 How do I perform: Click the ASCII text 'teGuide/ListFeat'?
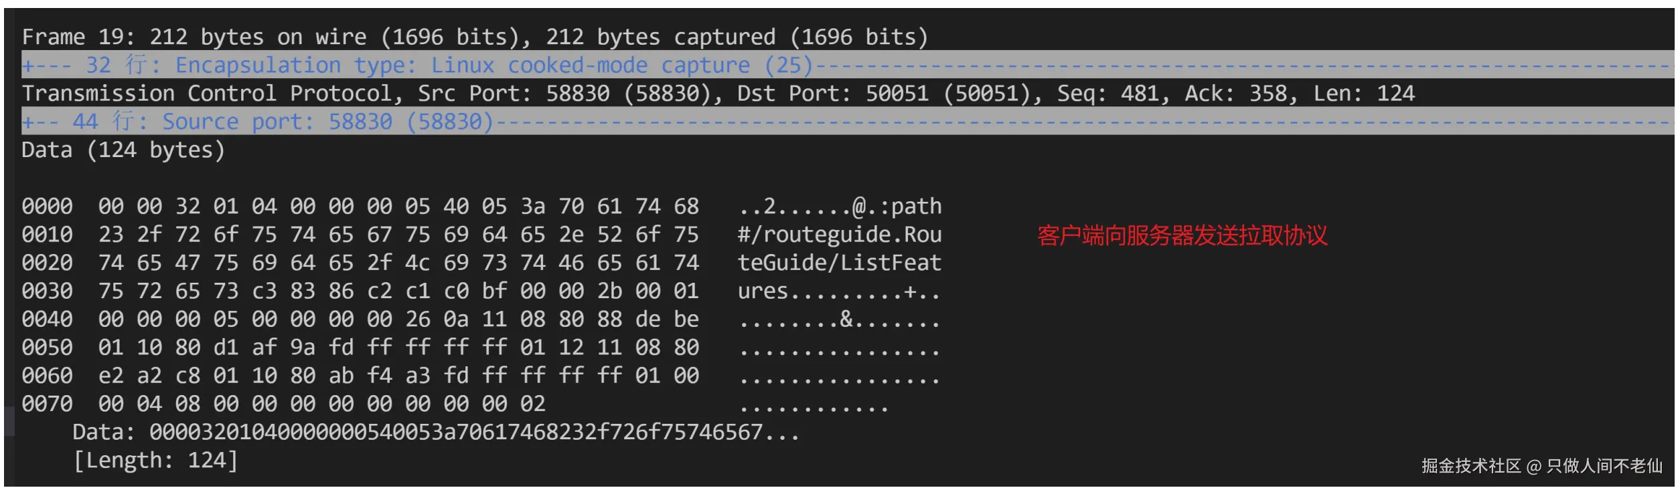[x=839, y=263]
